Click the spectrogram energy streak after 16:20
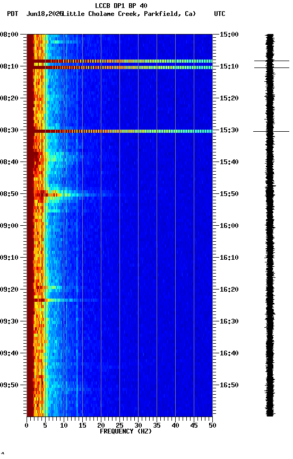 click(66, 300)
